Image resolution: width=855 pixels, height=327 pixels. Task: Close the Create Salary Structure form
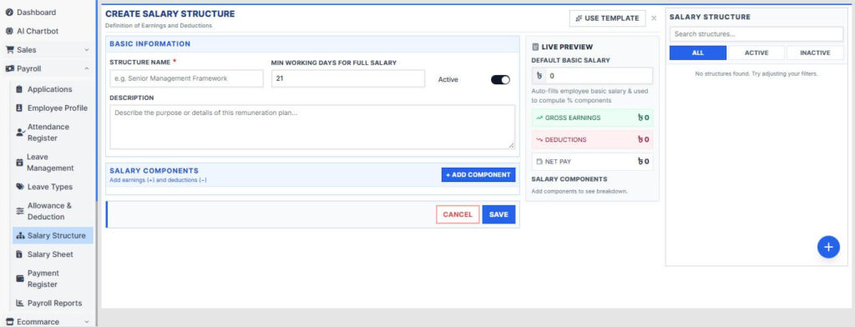point(654,18)
